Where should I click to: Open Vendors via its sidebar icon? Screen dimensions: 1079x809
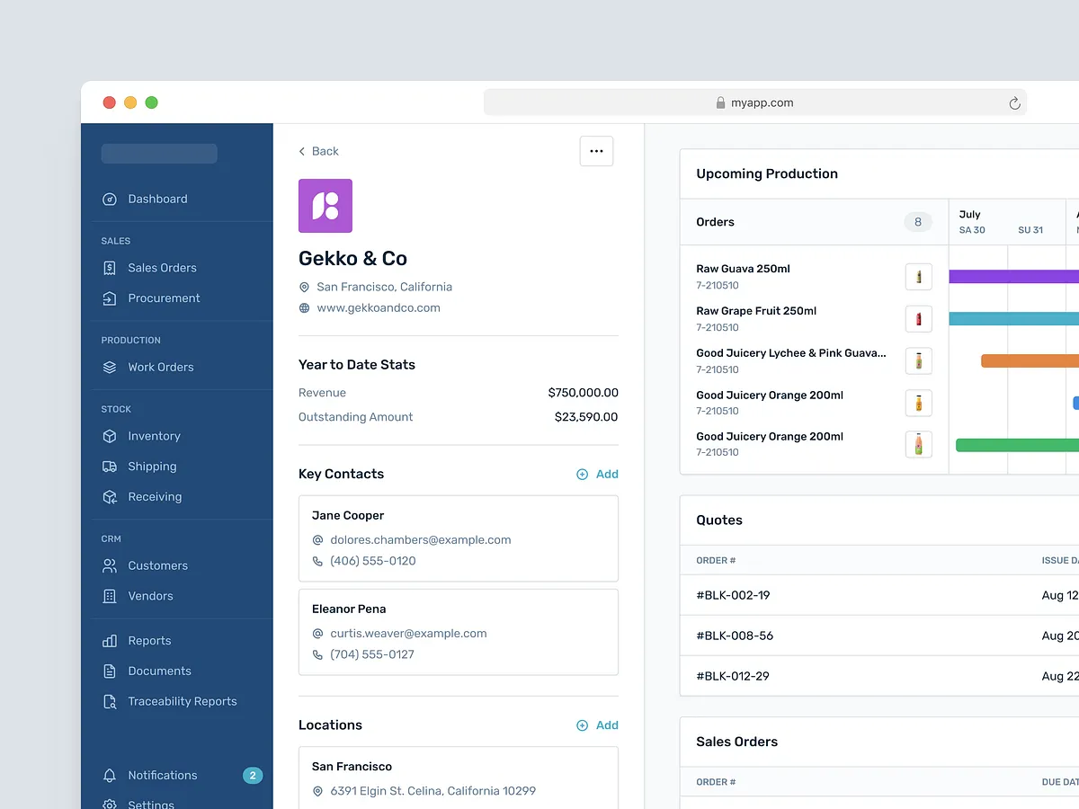(x=109, y=596)
